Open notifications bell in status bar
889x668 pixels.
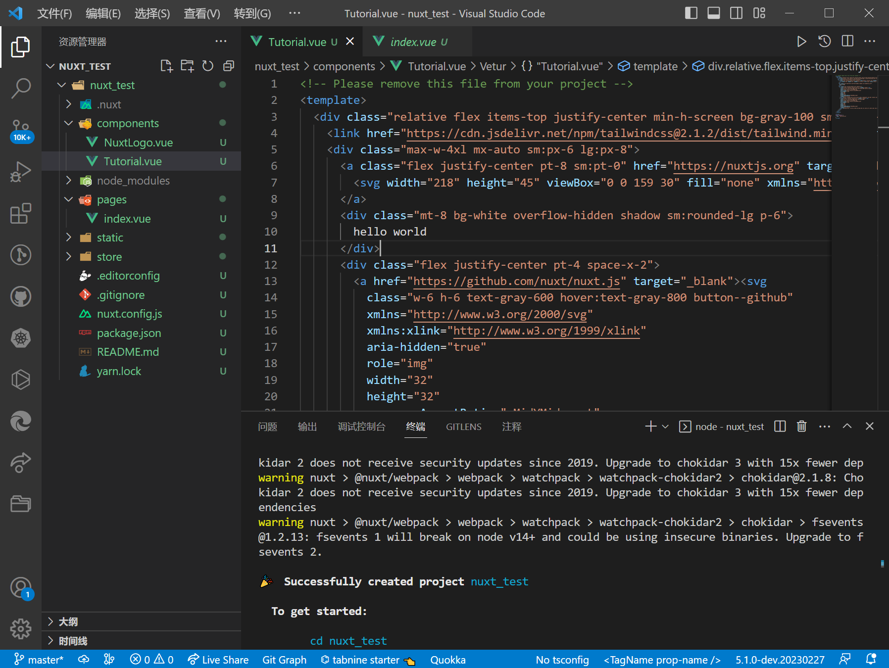click(871, 659)
